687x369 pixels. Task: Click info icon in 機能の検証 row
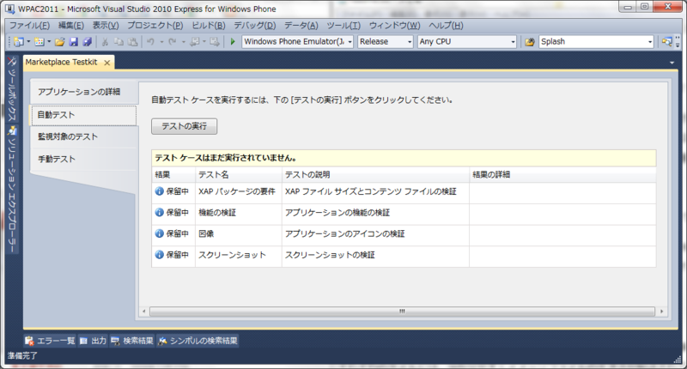[160, 212]
